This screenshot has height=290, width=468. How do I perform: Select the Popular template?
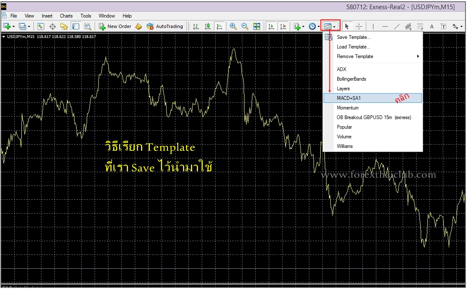point(373,127)
